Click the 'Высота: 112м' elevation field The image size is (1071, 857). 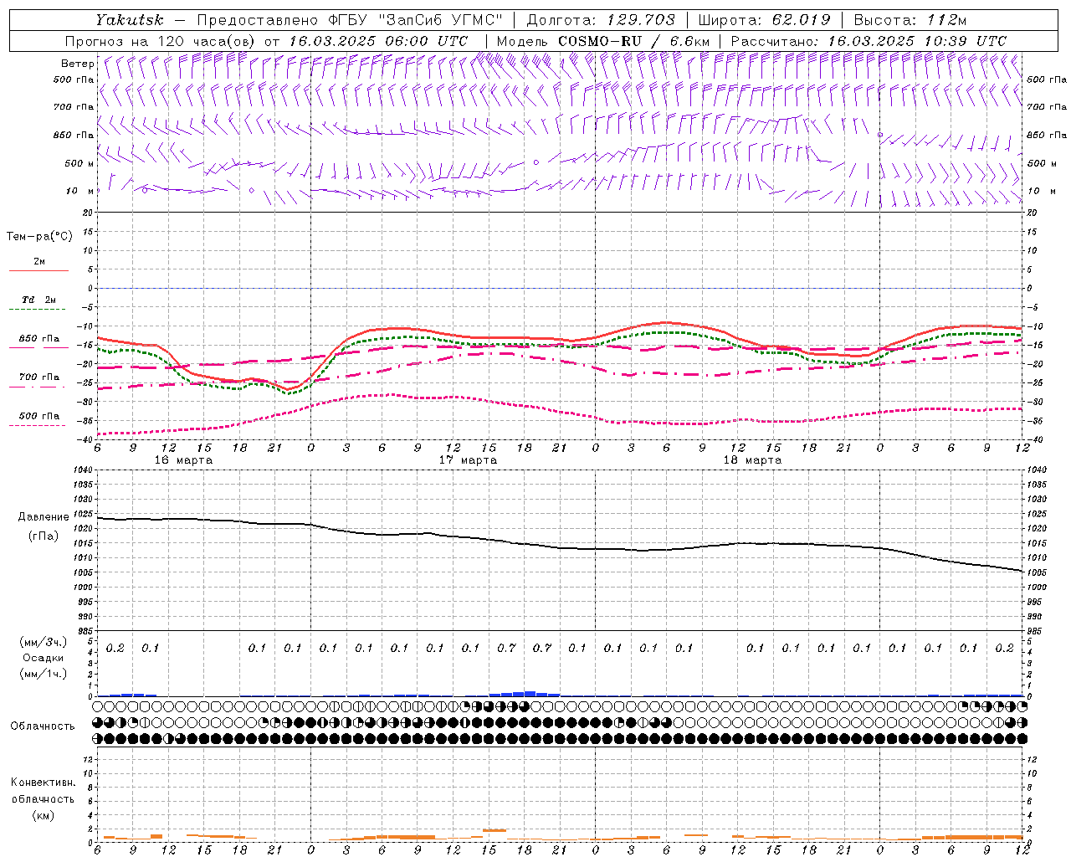[912, 19]
